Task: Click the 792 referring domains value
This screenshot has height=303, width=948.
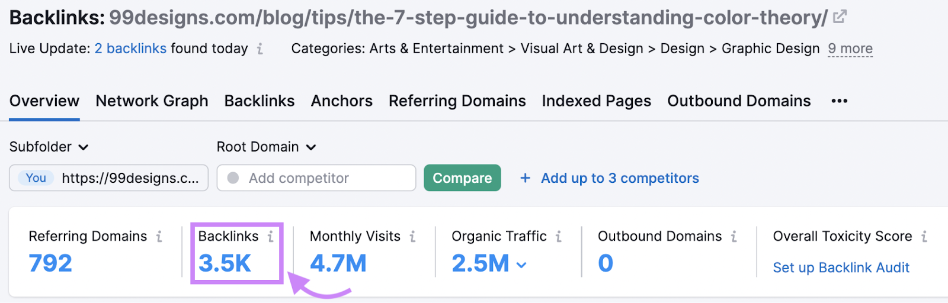Action: (50, 263)
